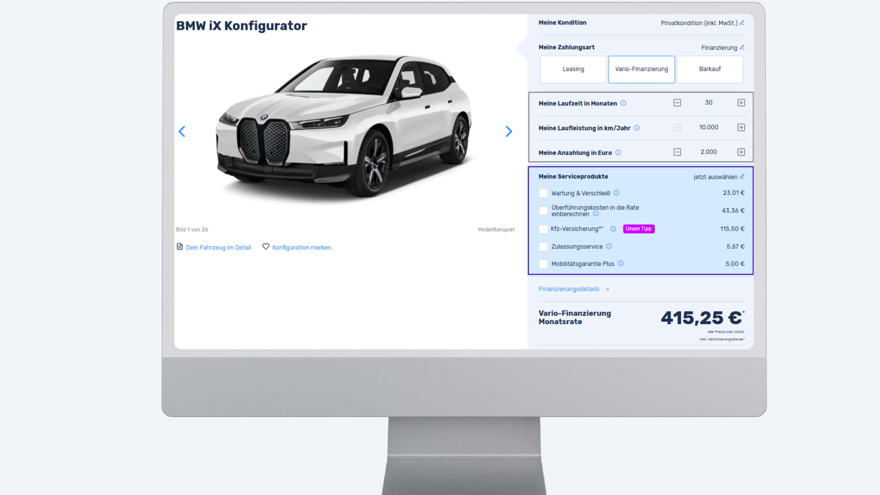
Task: Increase Anzahlung in Euro with plus
Action: 741,152
